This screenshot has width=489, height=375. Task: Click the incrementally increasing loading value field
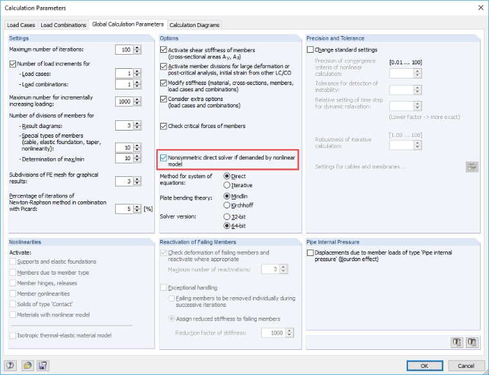pos(124,102)
